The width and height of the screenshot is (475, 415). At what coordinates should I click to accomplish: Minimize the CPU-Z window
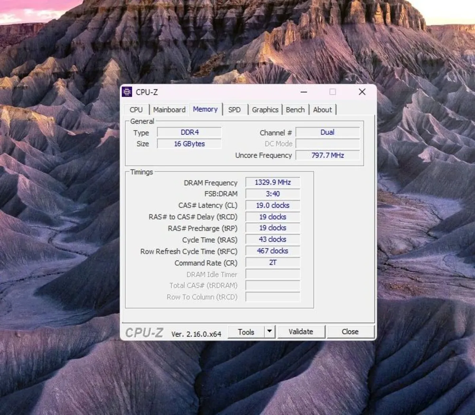coord(304,92)
